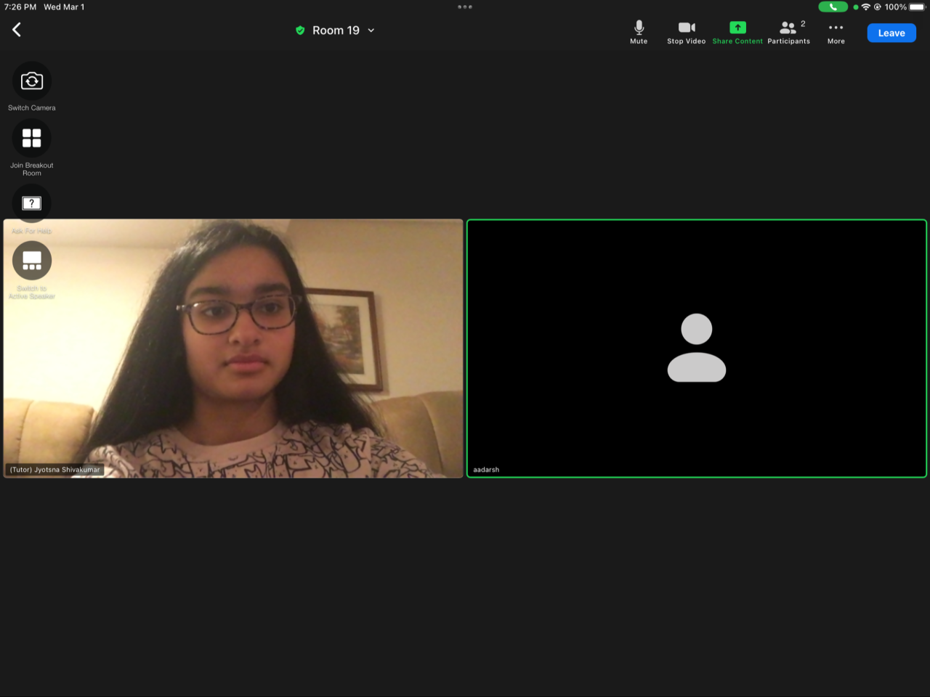Tap the 'aadarsh' name label

486,470
